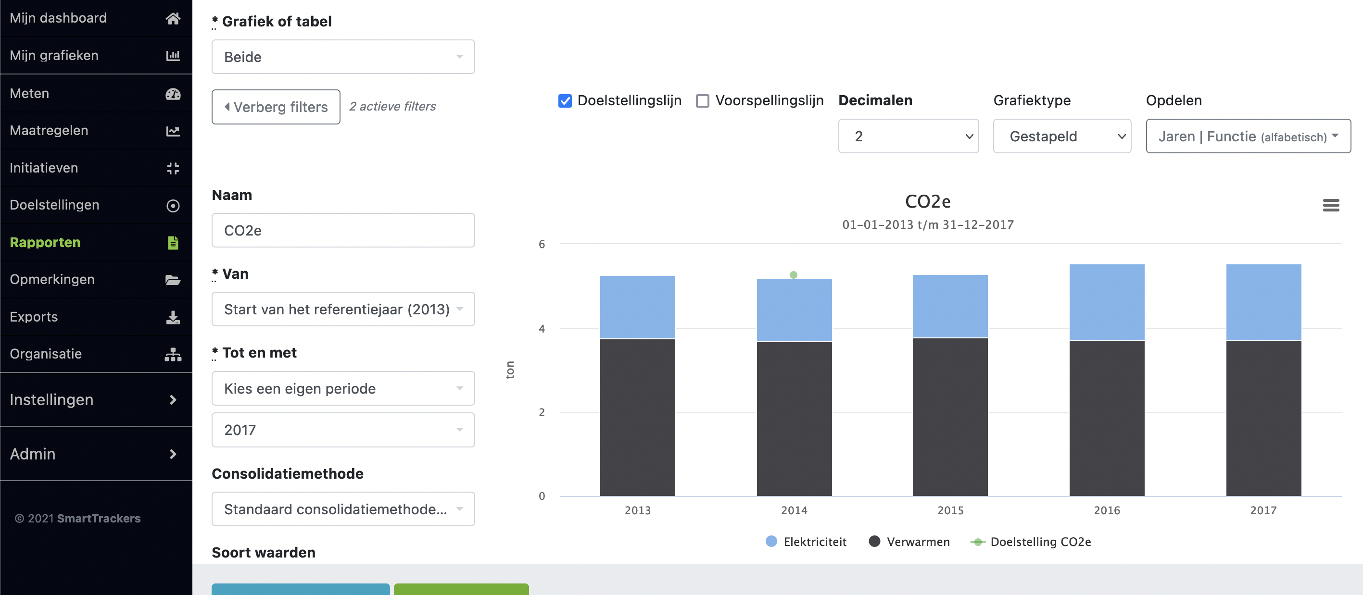Screen dimensions: 1363x595
Task: Open the Grafiektype dropdown set to Gestapeld
Action: tap(1061, 136)
